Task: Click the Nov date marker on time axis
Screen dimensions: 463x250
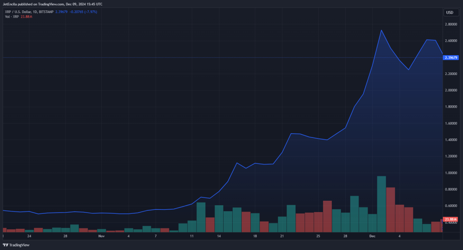Action: (x=101, y=236)
